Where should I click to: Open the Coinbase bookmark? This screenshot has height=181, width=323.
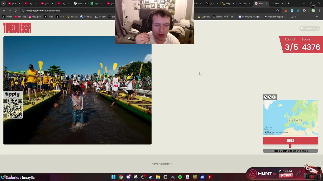87,17
